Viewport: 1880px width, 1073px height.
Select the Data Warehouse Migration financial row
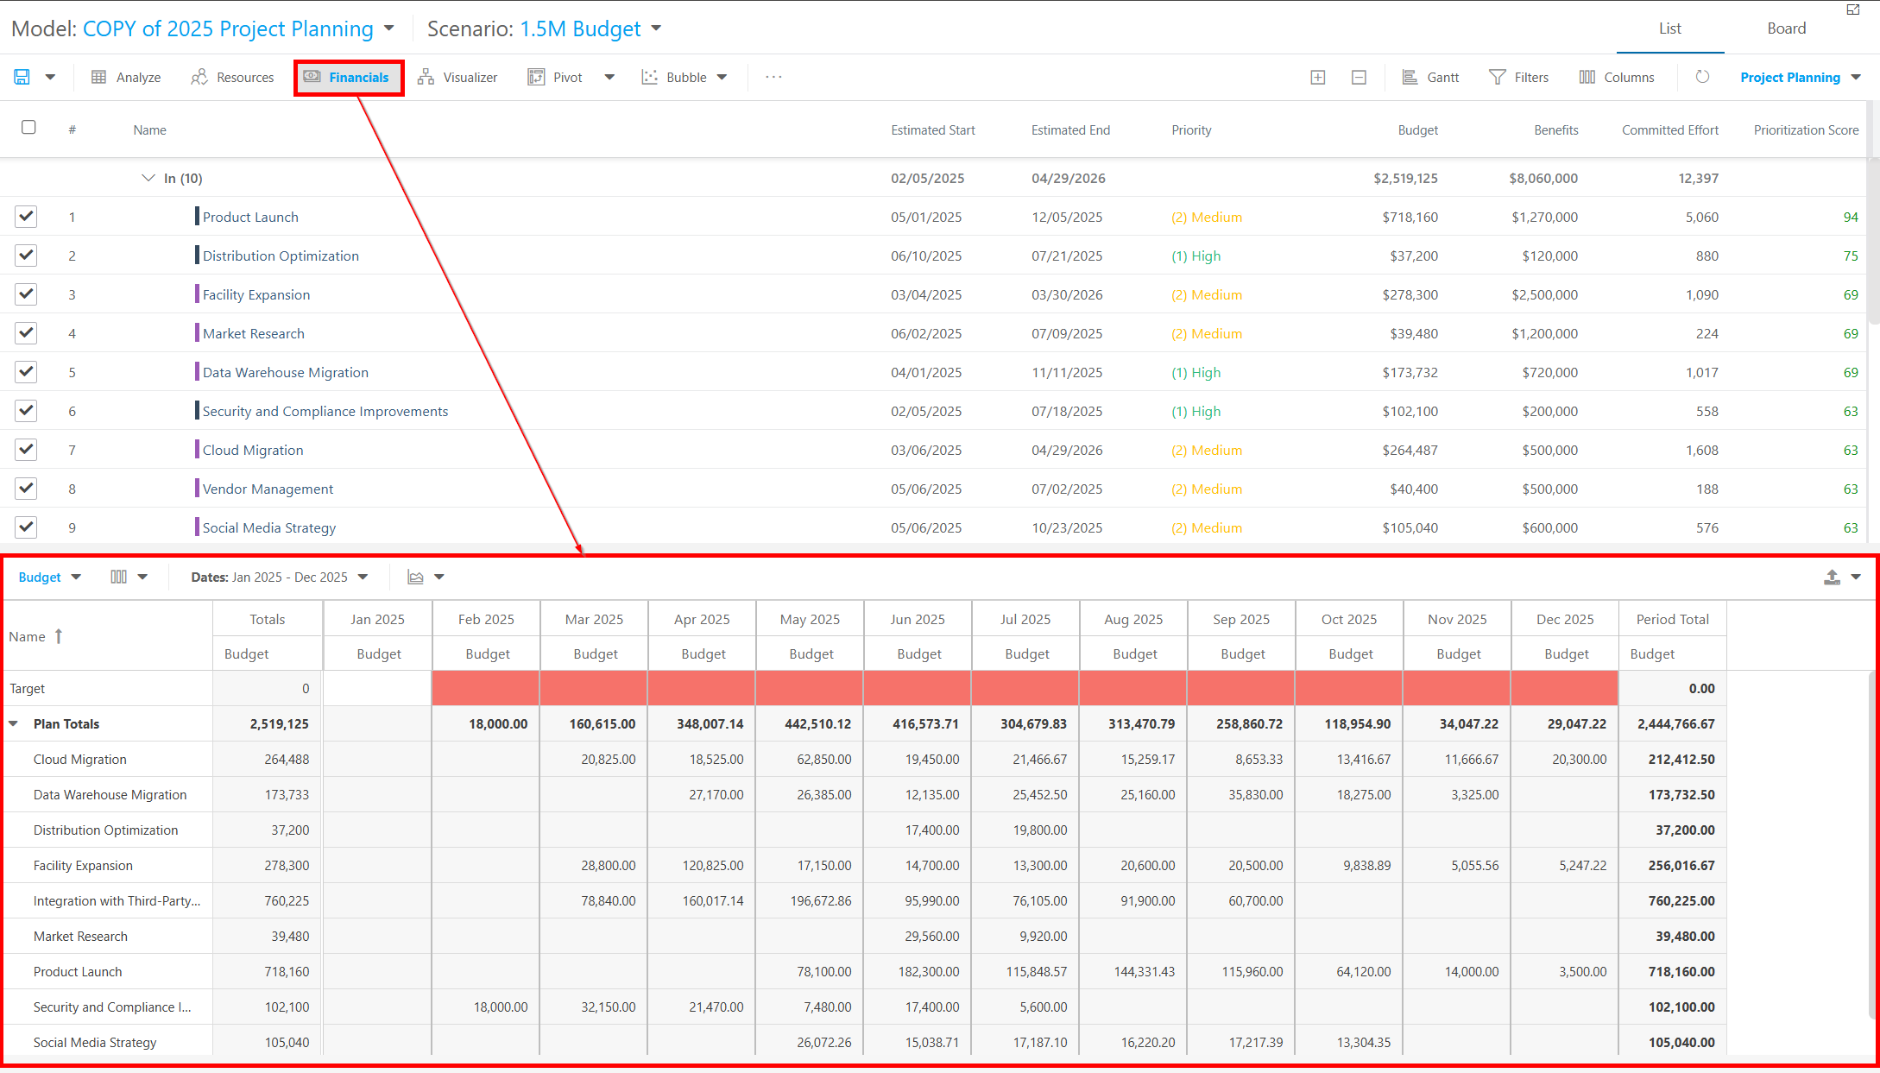[x=866, y=794]
